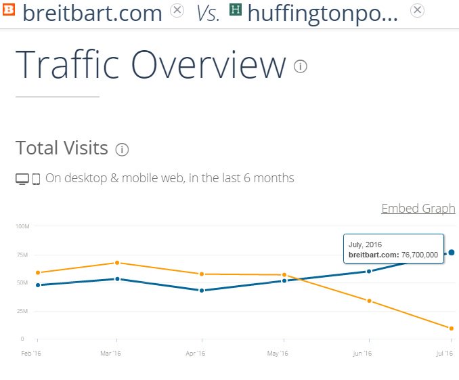Viewport: 459px width, 380px height.
Task: Click info icon beside Traffic Overview
Action: point(301,66)
